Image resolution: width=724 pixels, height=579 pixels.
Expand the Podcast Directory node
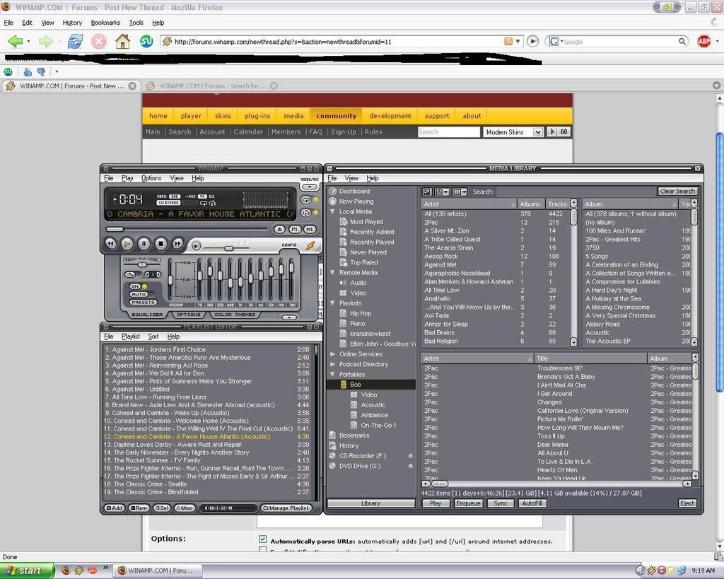(332, 364)
